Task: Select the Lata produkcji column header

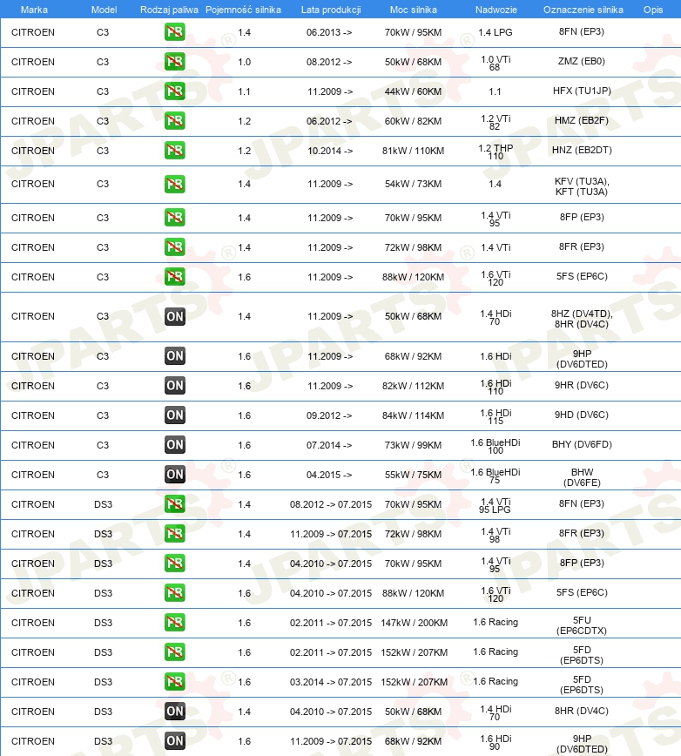Action: tap(331, 10)
